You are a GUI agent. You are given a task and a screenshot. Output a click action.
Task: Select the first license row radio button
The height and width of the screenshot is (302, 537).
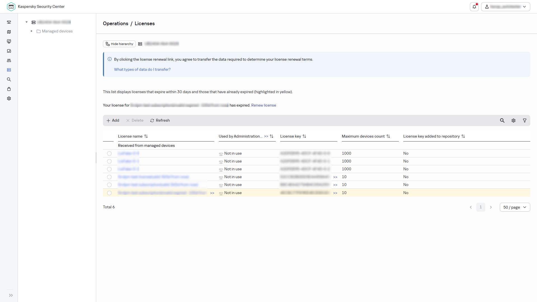(x=109, y=154)
